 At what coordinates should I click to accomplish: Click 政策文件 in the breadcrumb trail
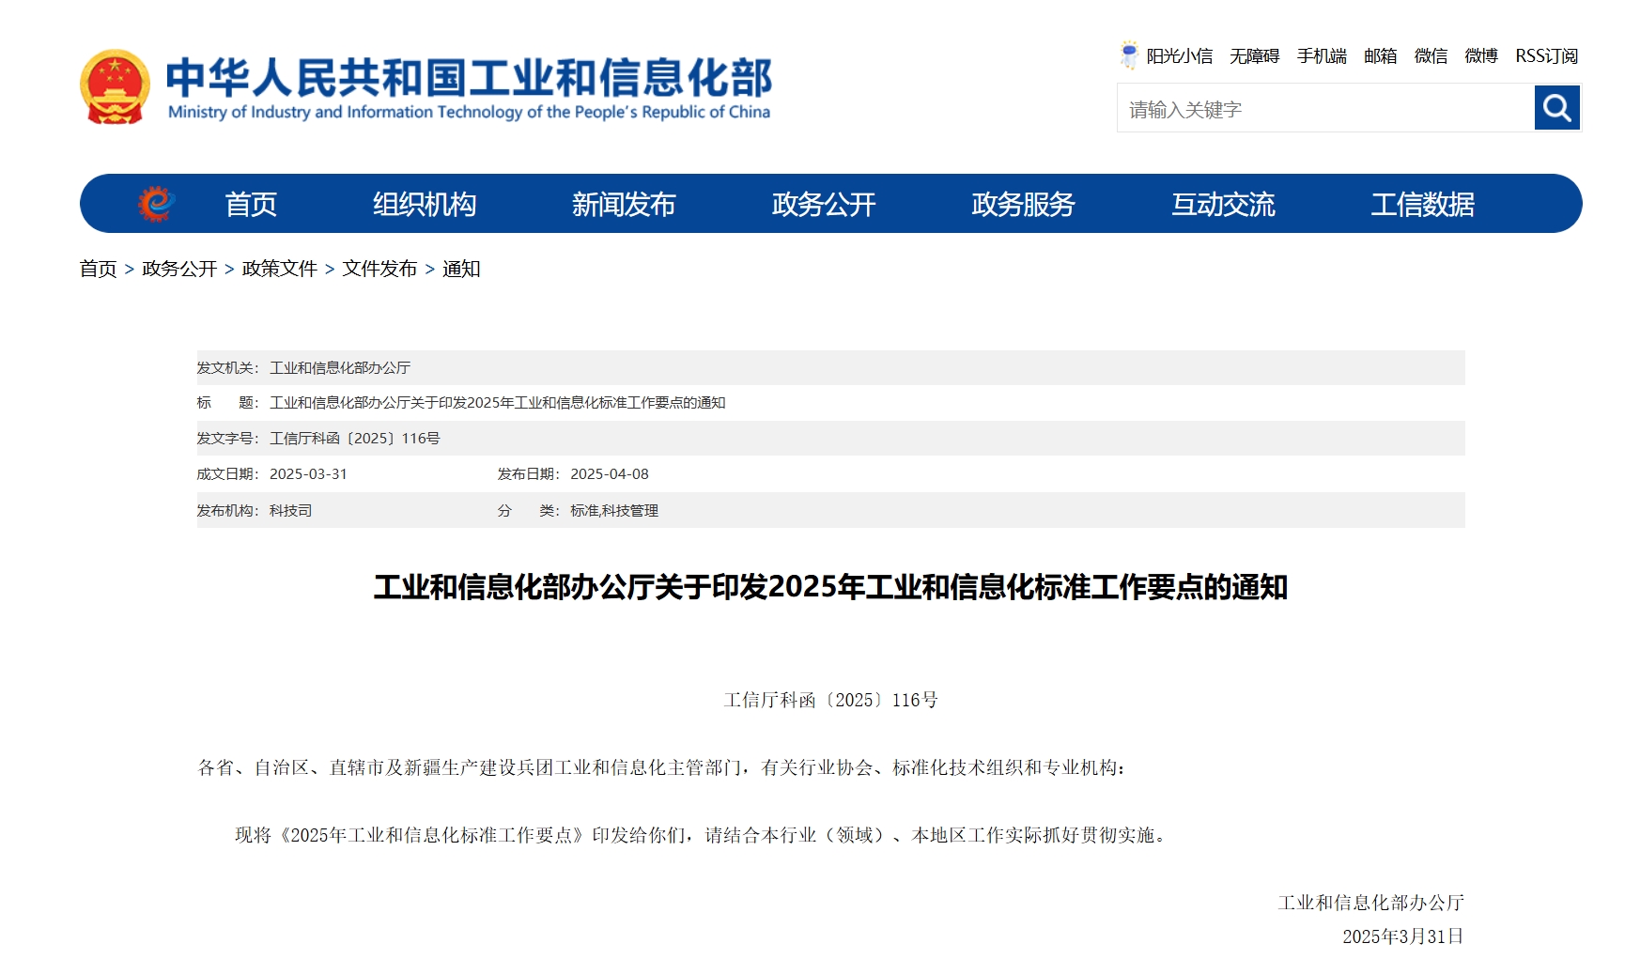click(279, 269)
